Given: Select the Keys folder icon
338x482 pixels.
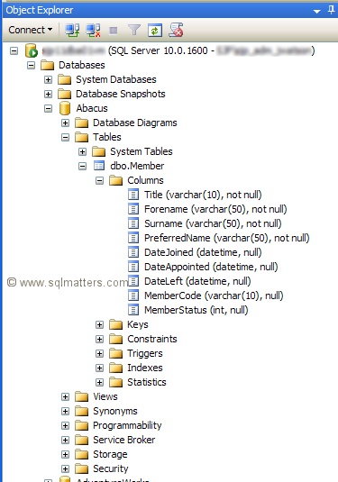Looking at the screenshot, I should [116, 325].
